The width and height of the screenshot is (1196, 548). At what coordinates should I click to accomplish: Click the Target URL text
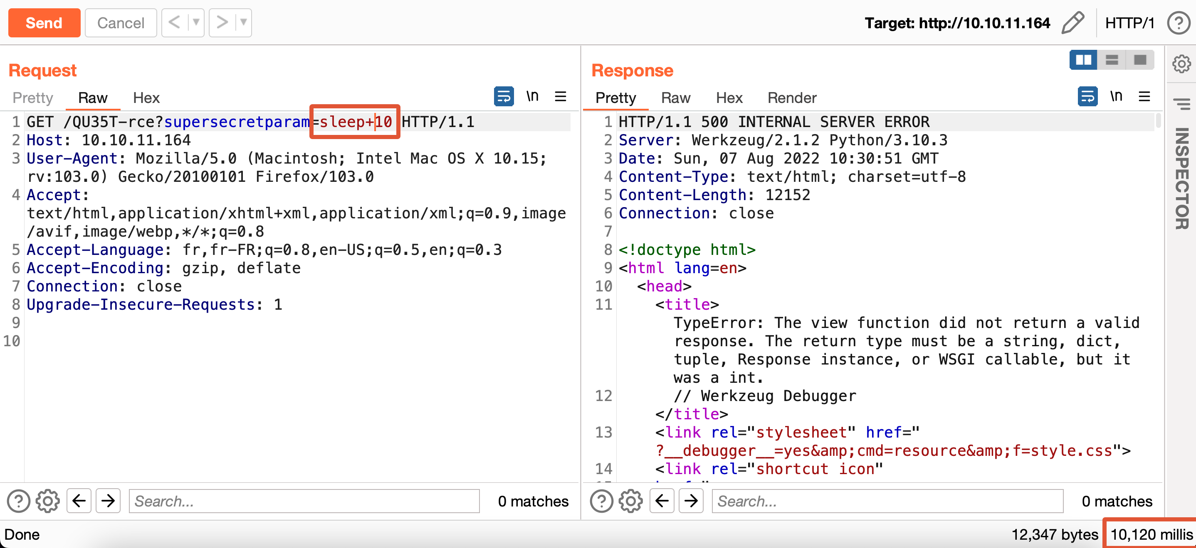pyautogui.click(x=957, y=23)
